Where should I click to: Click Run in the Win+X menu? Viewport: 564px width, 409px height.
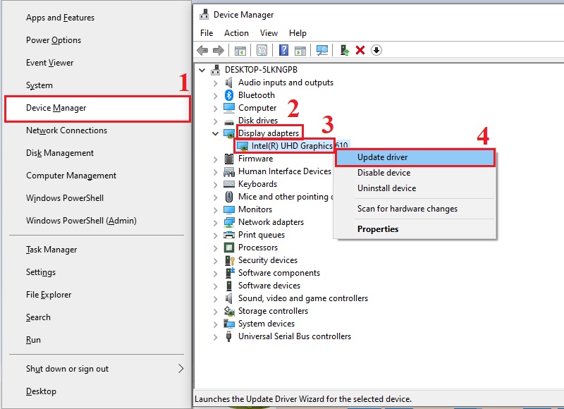tap(97, 340)
